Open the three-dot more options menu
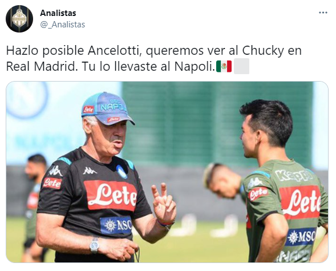The height and width of the screenshot is (271, 336). (x=323, y=13)
